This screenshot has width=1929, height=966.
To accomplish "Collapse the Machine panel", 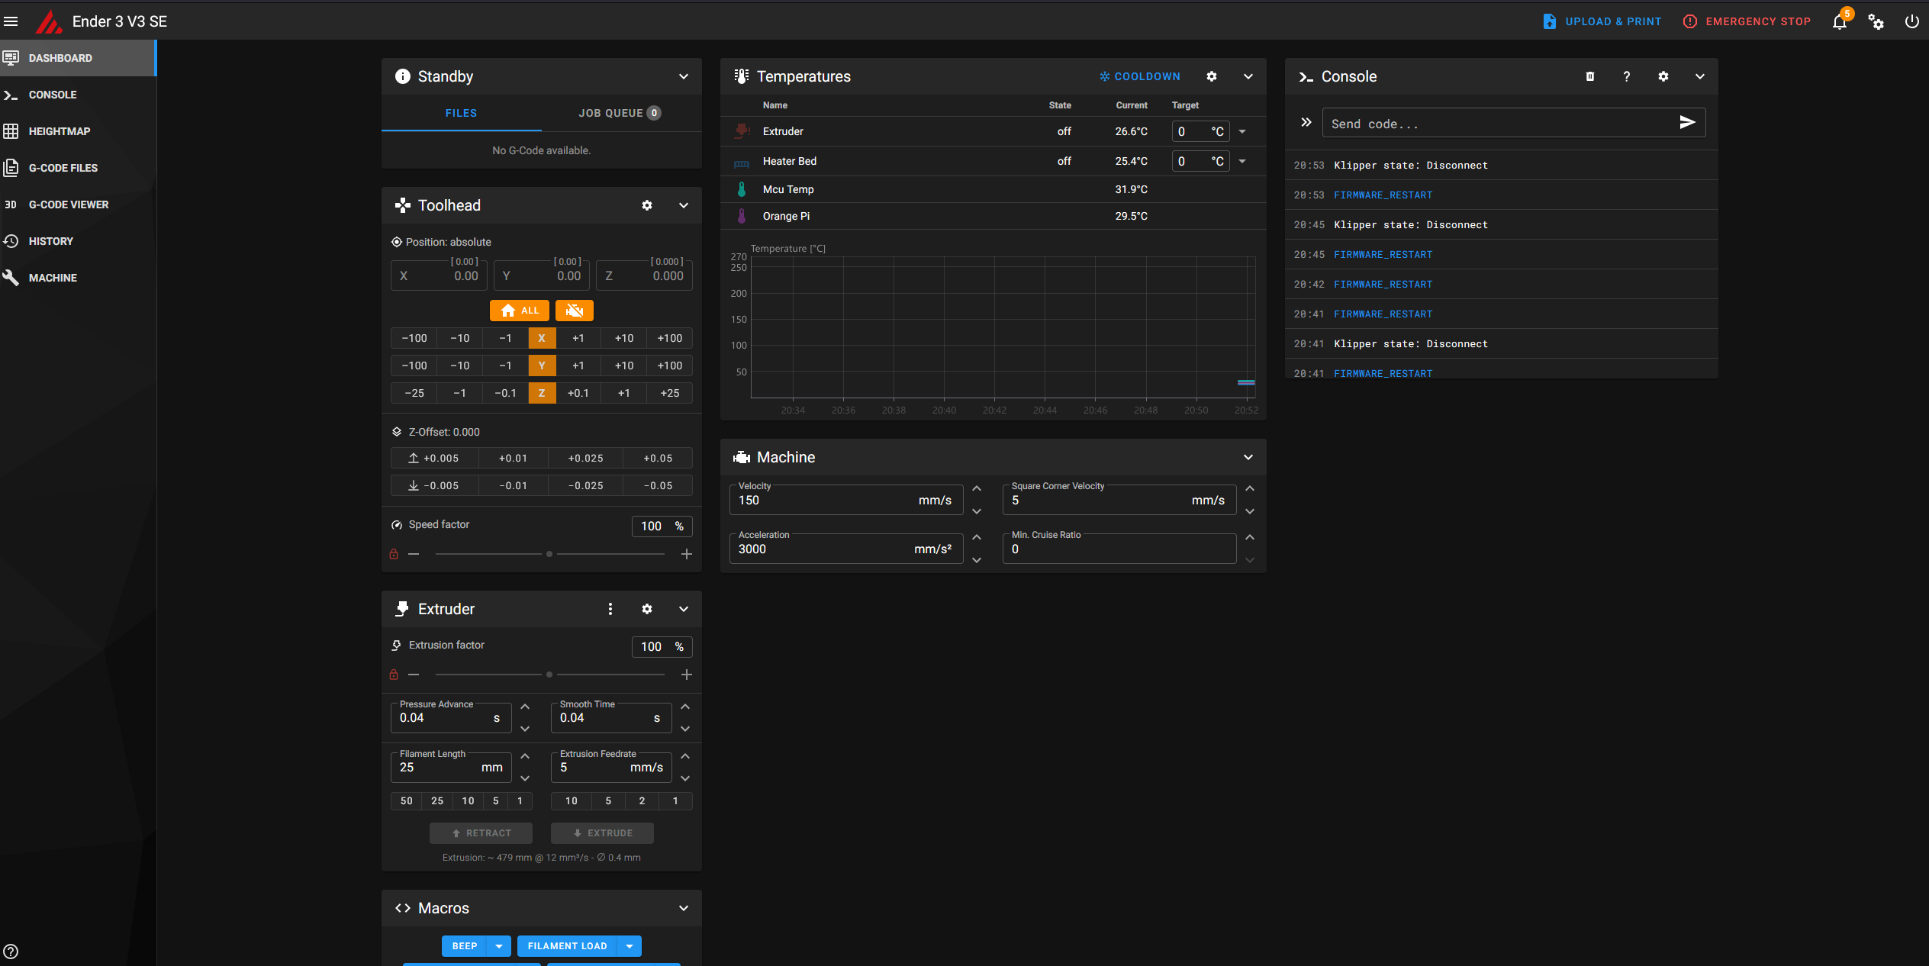I will (x=1248, y=457).
